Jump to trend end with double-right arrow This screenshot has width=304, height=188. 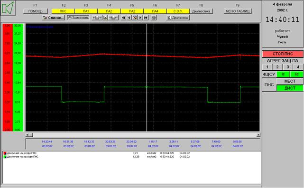tap(146, 18)
